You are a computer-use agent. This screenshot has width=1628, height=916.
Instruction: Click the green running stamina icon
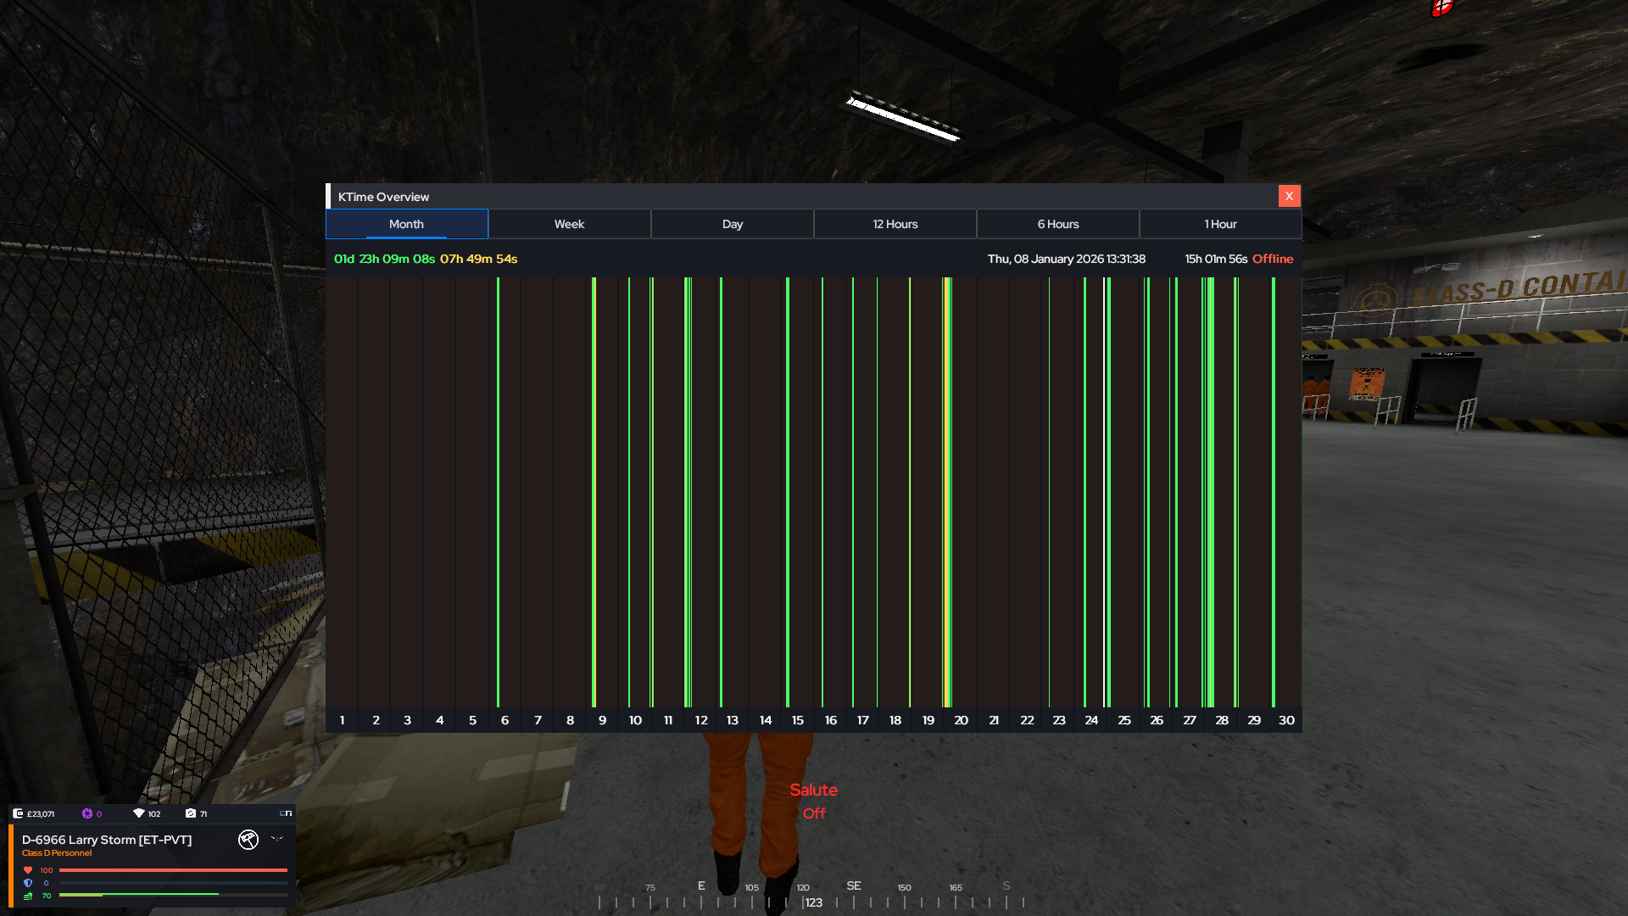[x=28, y=896]
